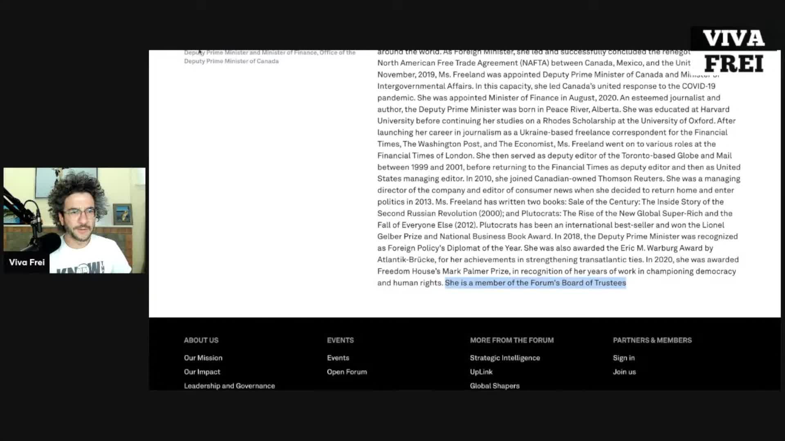Click the Viva Frei name label
The image size is (785, 441).
point(27,263)
